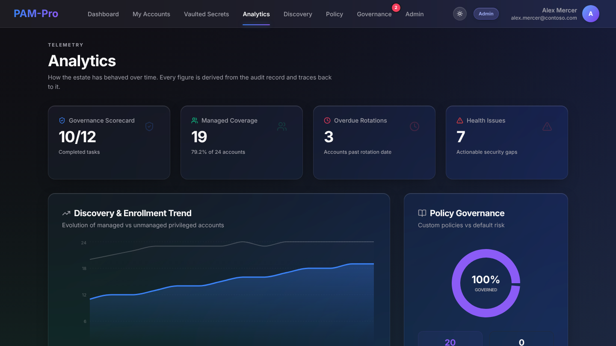Screen dimensions: 616x346
Task: Click the Overdue Rotations value 3
Action: pyautogui.click(x=329, y=137)
